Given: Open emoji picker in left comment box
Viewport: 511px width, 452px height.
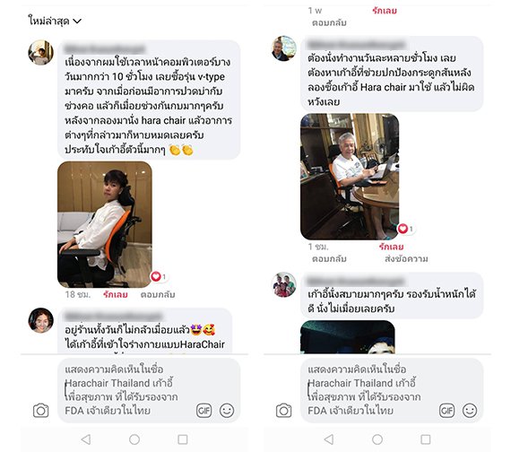Looking at the screenshot, I should (227, 411).
